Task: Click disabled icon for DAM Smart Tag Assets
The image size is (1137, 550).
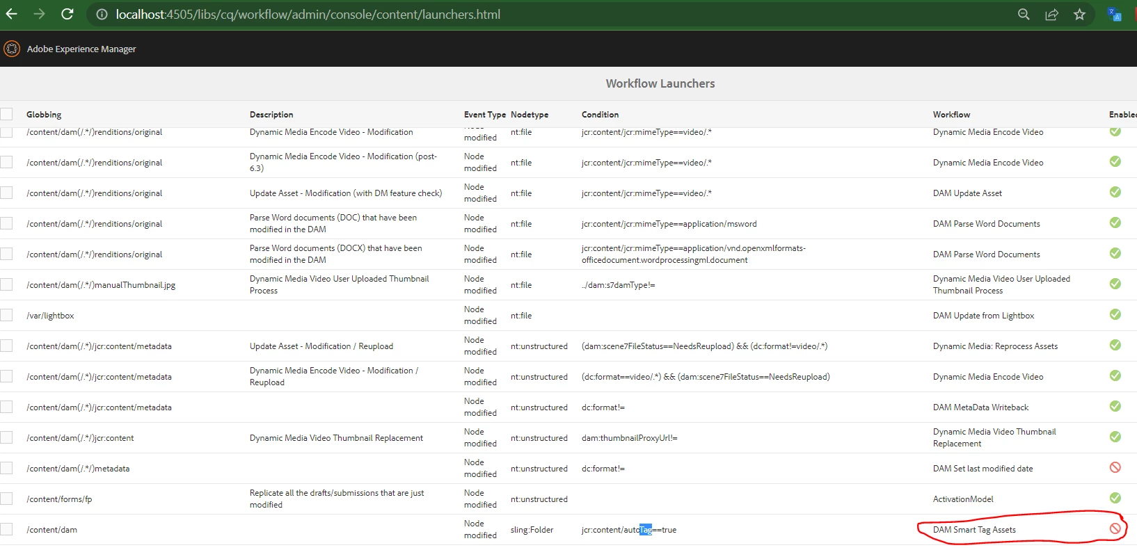Action: (x=1115, y=528)
